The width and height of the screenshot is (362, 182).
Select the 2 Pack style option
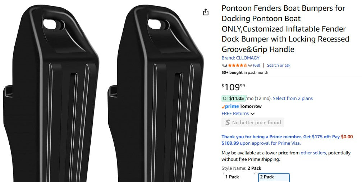point(274,177)
